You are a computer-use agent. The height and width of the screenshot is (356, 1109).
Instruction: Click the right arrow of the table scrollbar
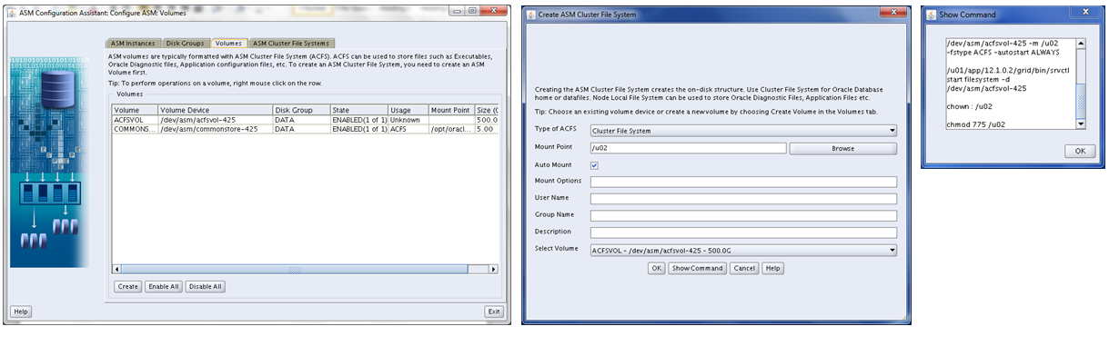pyautogui.click(x=494, y=270)
